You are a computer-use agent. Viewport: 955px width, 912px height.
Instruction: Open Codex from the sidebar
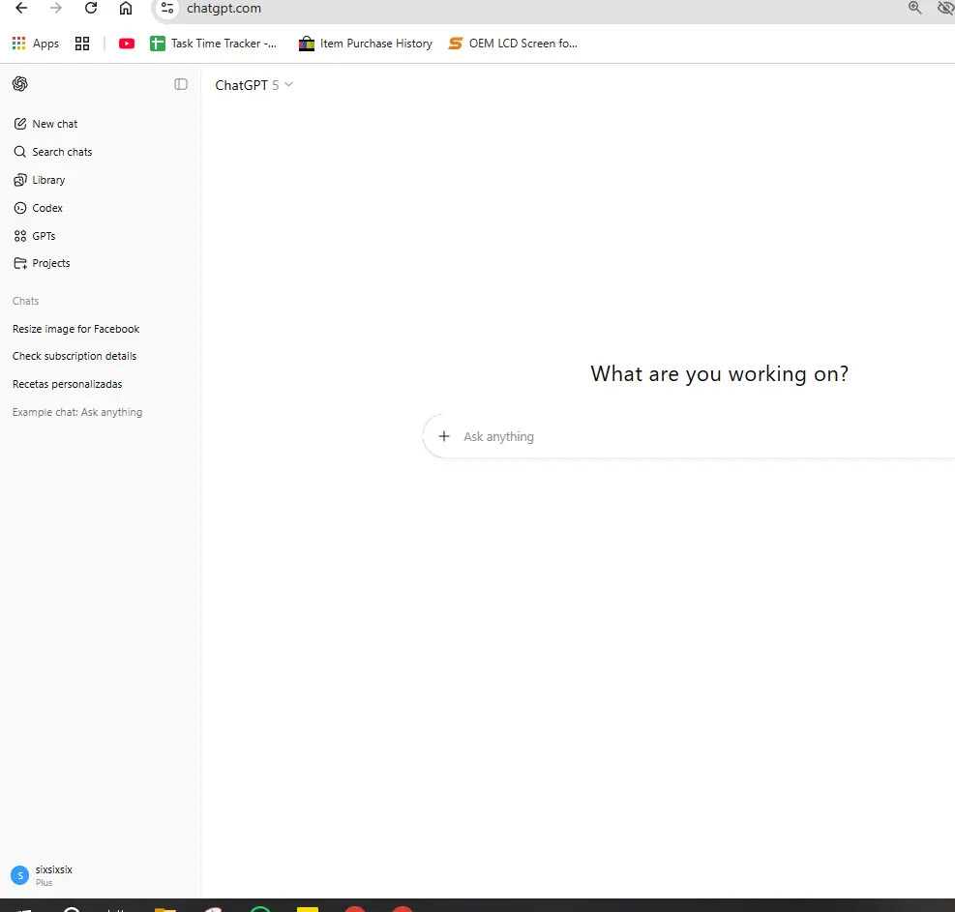point(39,208)
